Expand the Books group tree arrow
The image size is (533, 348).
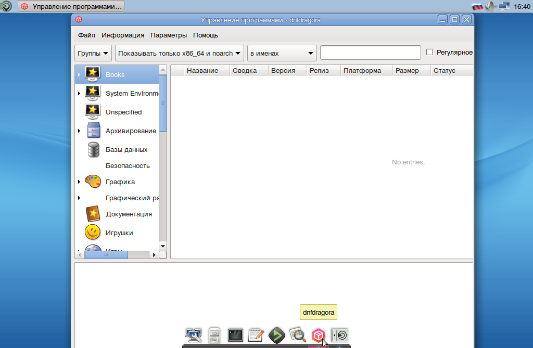point(79,74)
